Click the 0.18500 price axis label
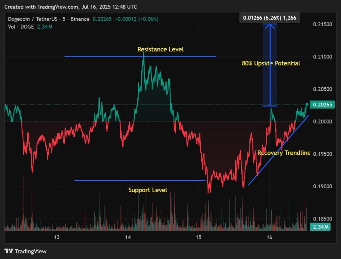 322,218
